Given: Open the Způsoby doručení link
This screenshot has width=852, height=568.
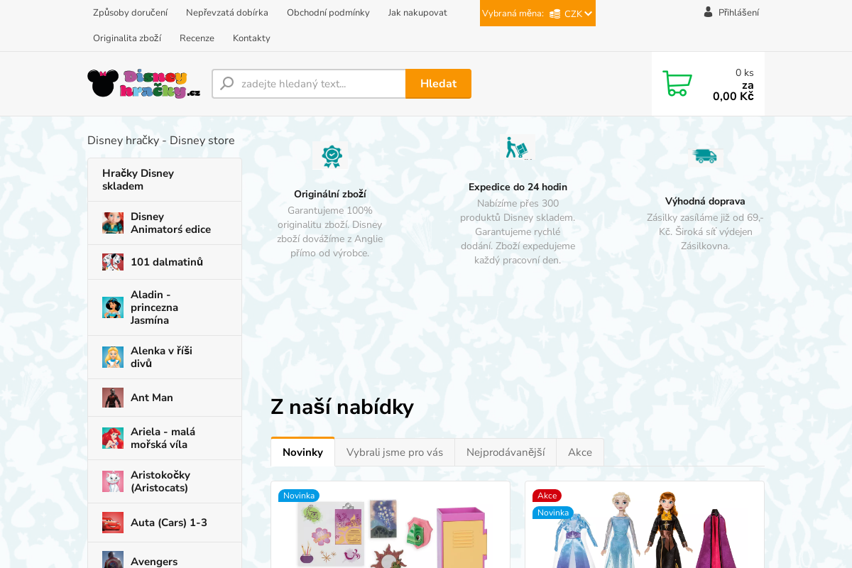Looking at the screenshot, I should point(131,13).
